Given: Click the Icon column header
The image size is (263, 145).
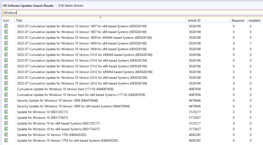Looking at the screenshot, I should click(8, 21).
